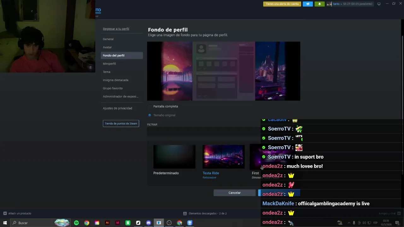Click the Retrowave game link
The height and width of the screenshot is (227, 404).
click(x=209, y=178)
